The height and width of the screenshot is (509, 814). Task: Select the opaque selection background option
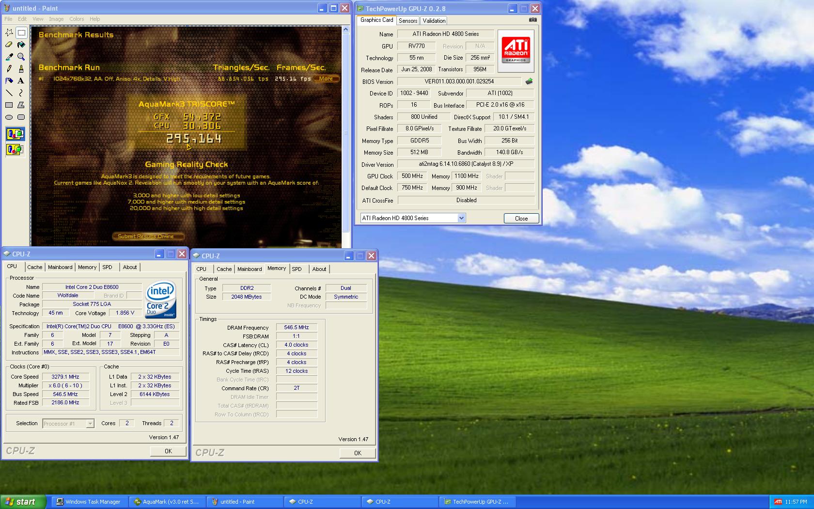(x=15, y=134)
